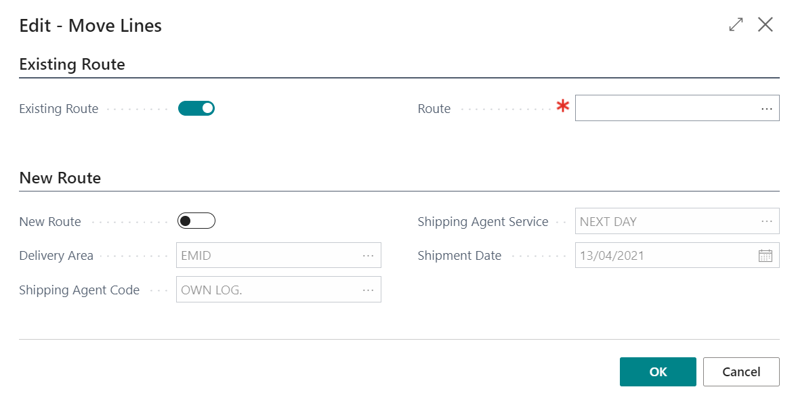Click into the empty Route field
This screenshot has width=796, height=406.
click(x=664, y=108)
